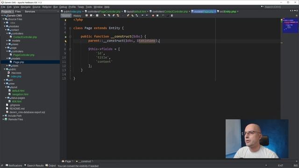Stop macro recording in the editor toolbar
The height and width of the screenshot is (168, 299).
pos(157,15)
